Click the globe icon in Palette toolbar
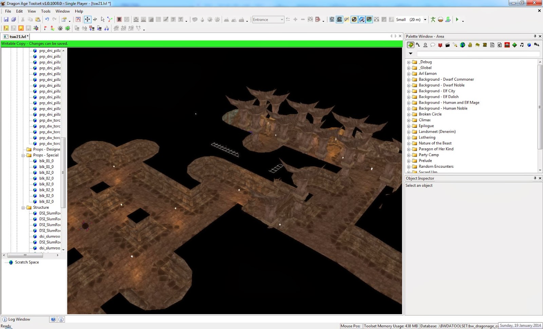543x329 pixels. click(x=462, y=45)
